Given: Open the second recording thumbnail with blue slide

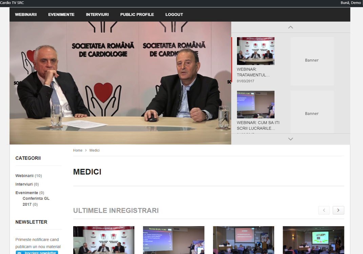Looking at the screenshot, I should pyautogui.click(x=174, y=240).
